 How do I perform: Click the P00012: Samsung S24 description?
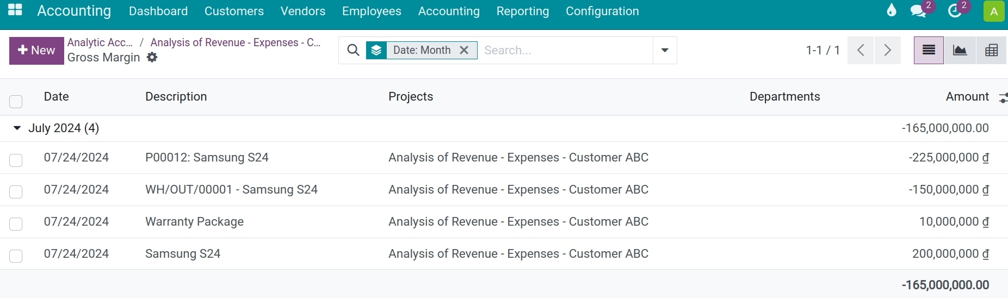207,158
